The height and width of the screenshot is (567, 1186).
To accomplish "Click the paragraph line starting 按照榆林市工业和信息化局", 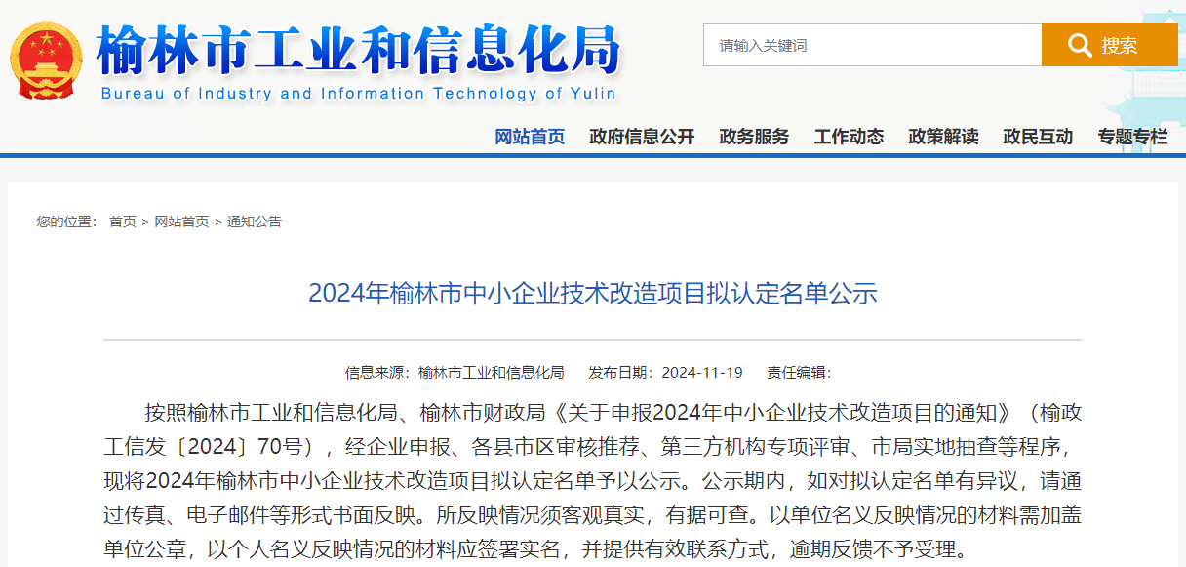I will (x=613, y=413).
